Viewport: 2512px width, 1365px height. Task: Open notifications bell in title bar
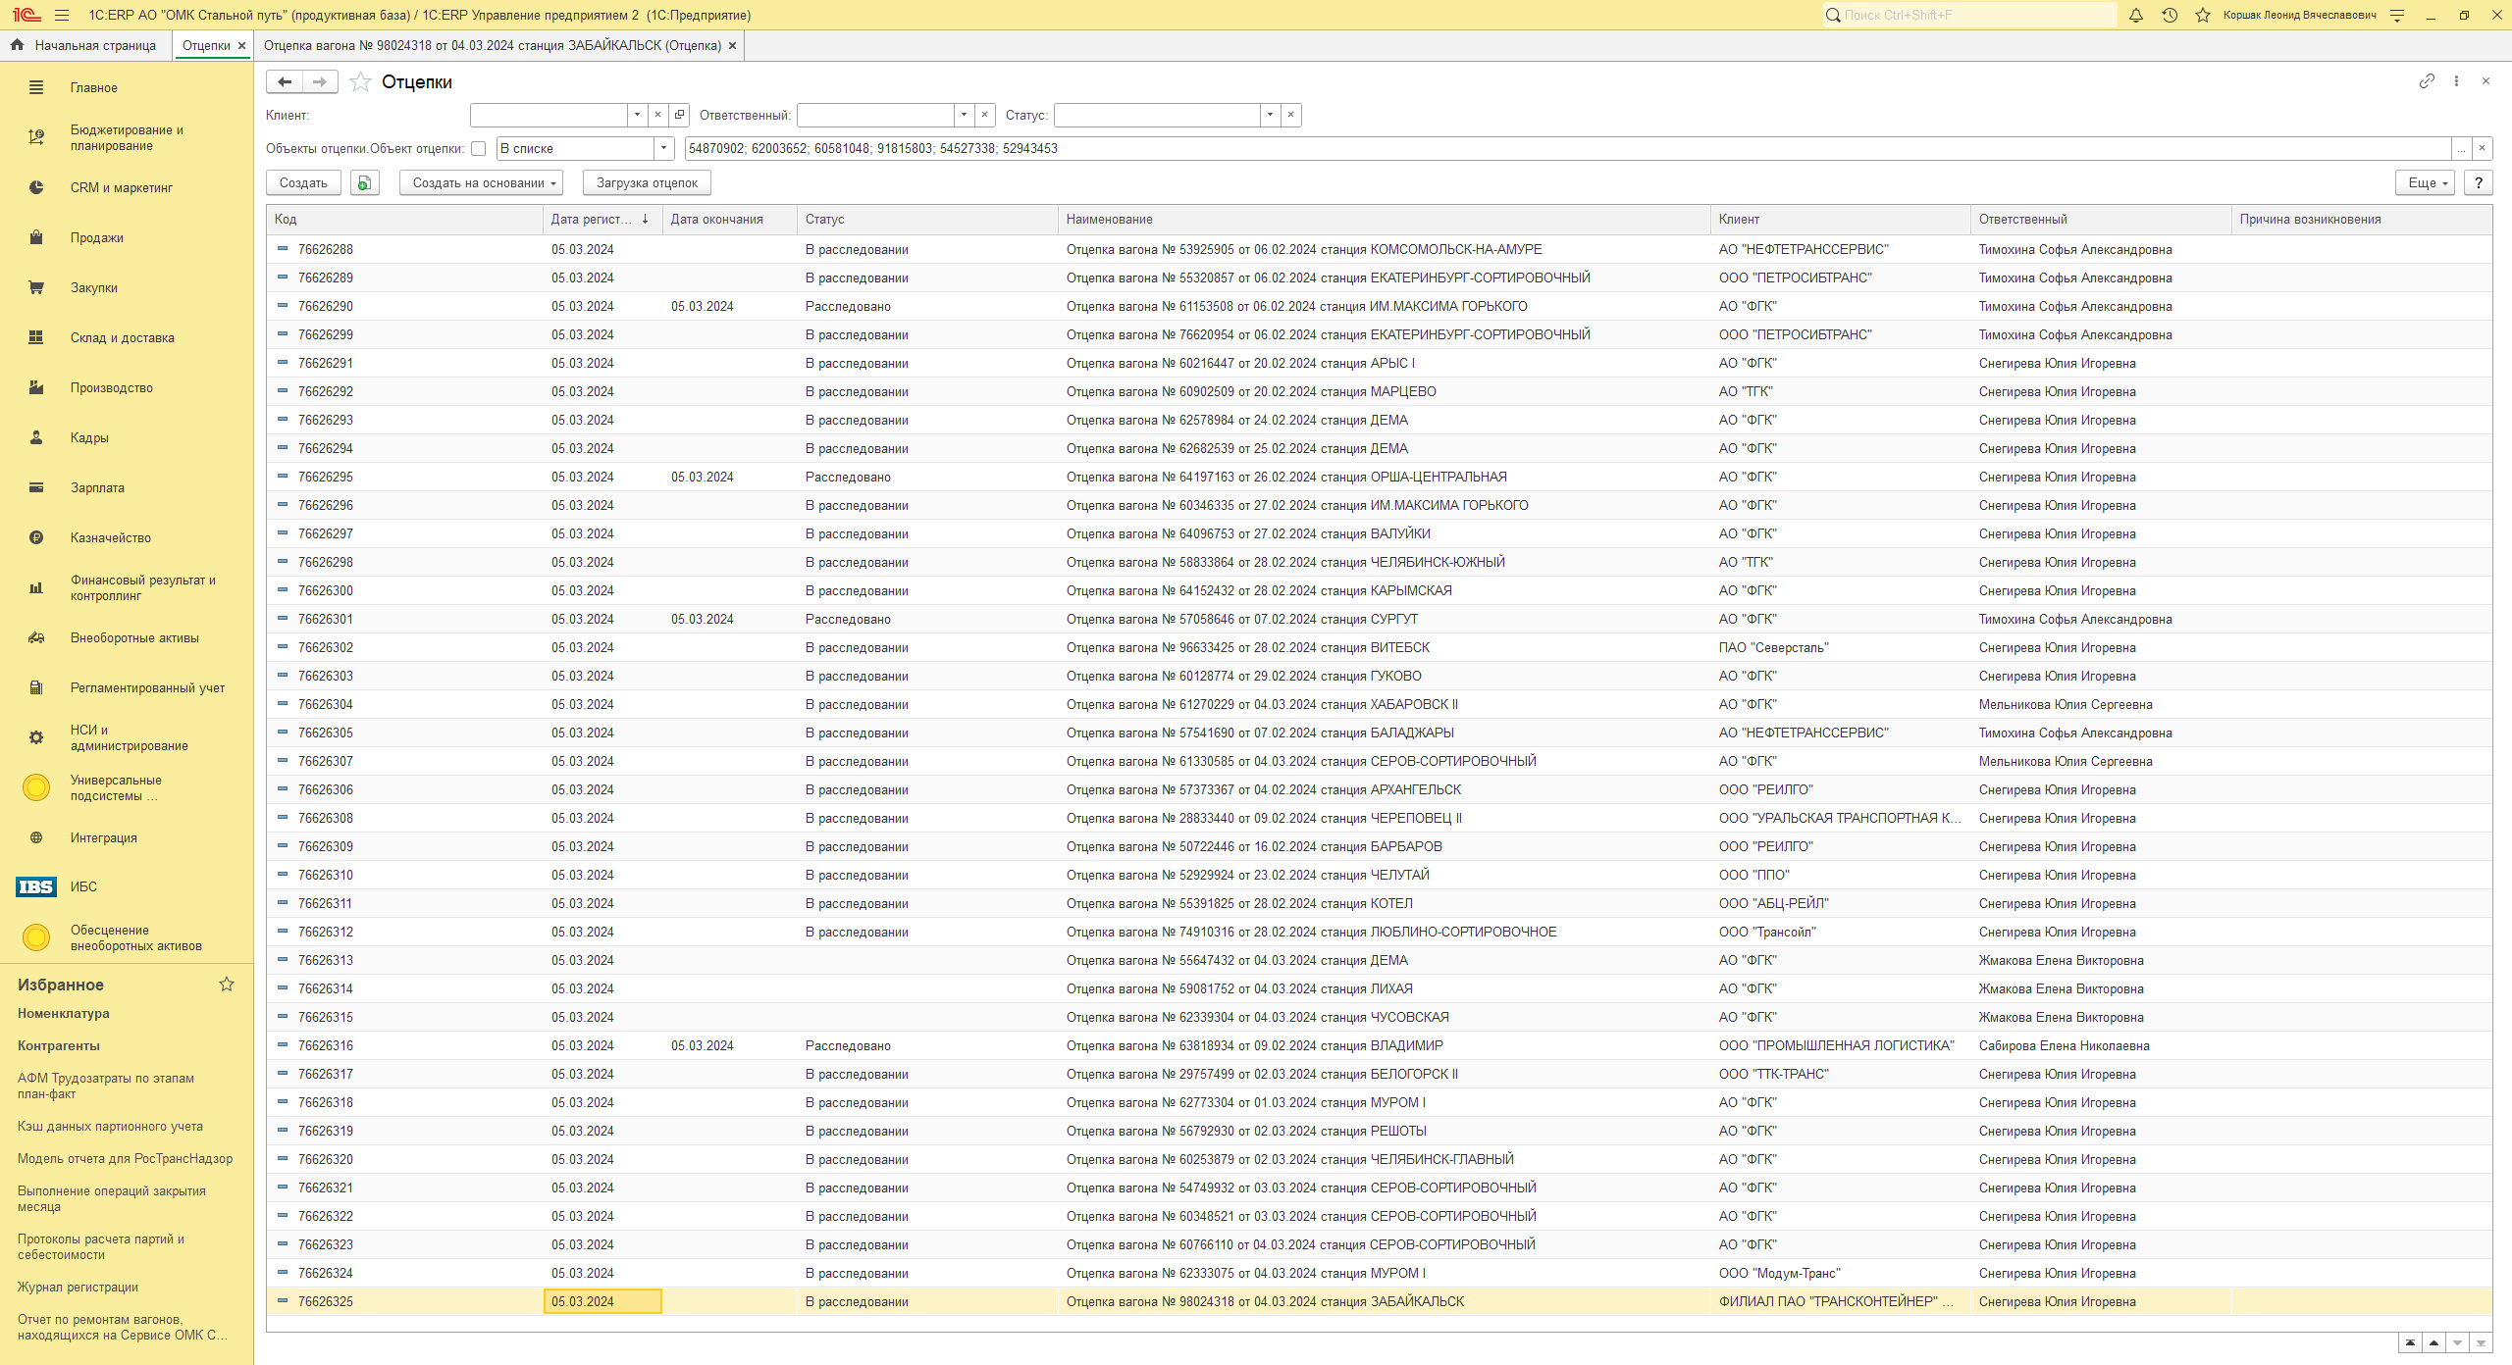click(x=2136, y=15)
